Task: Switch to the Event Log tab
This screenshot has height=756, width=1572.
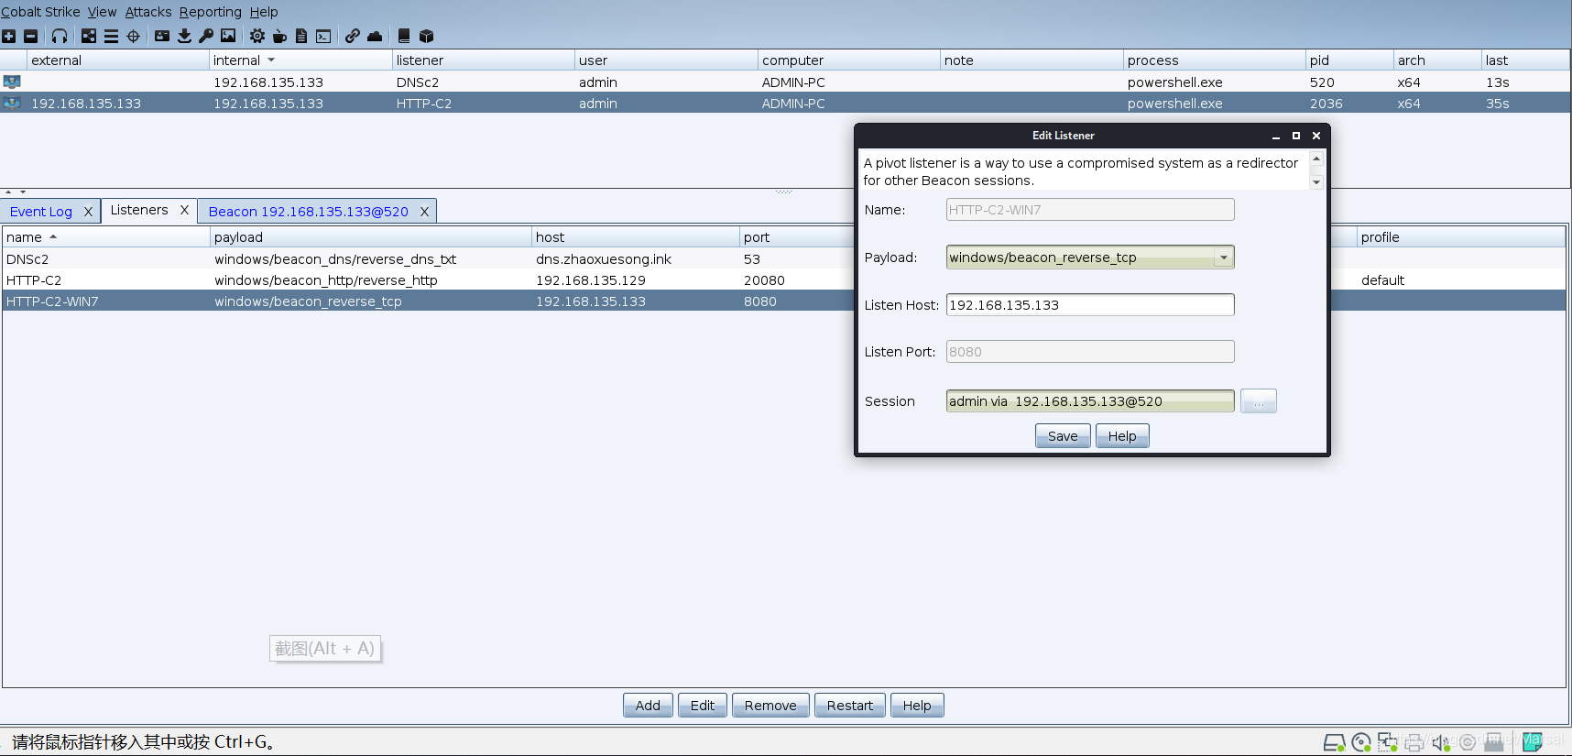Action: point(41,212)
